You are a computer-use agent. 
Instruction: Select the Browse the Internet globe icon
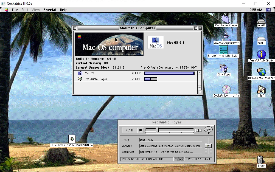[x=261, y=72]
